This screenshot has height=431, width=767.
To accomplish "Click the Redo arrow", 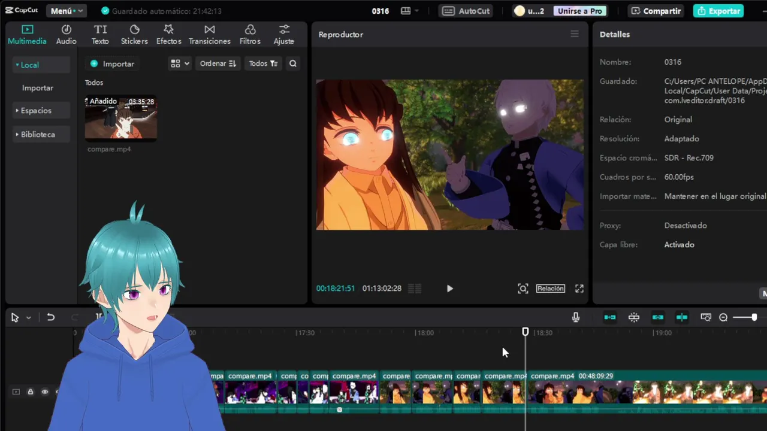I will click(x=75, y=317).
